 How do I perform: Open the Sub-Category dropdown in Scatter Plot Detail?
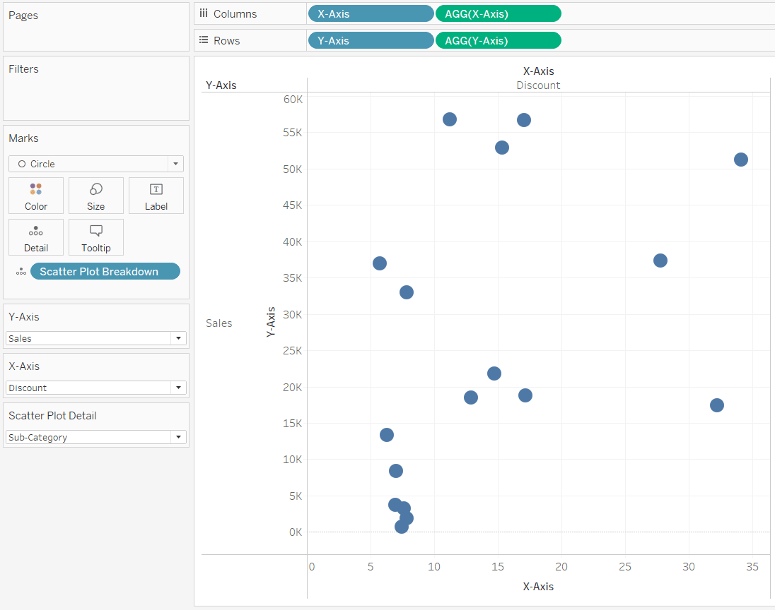click(178, 437)
